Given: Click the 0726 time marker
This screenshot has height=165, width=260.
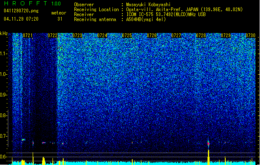Looking at the screenshot, I should point(152,35).
